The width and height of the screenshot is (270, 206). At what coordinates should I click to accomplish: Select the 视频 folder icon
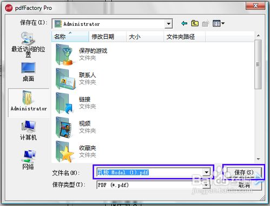[x=64, y=127]
